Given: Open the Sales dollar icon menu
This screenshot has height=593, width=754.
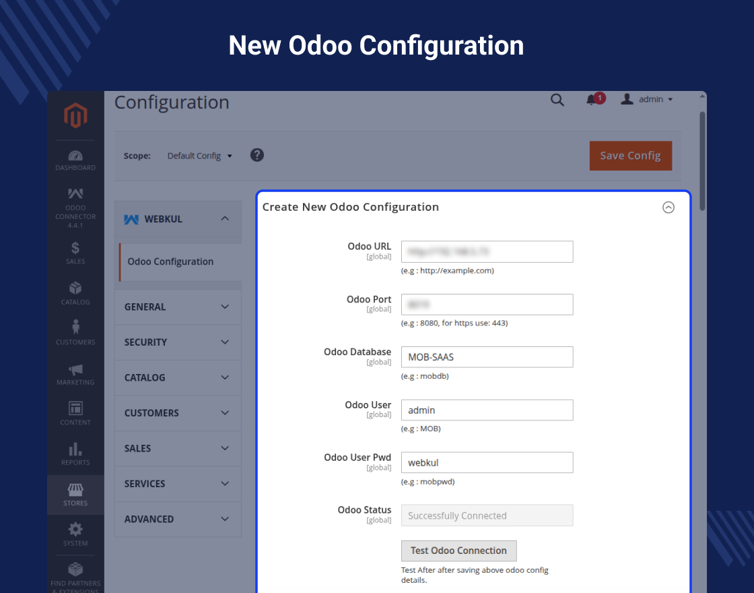Looking at the screenshot, I should 75,253.
